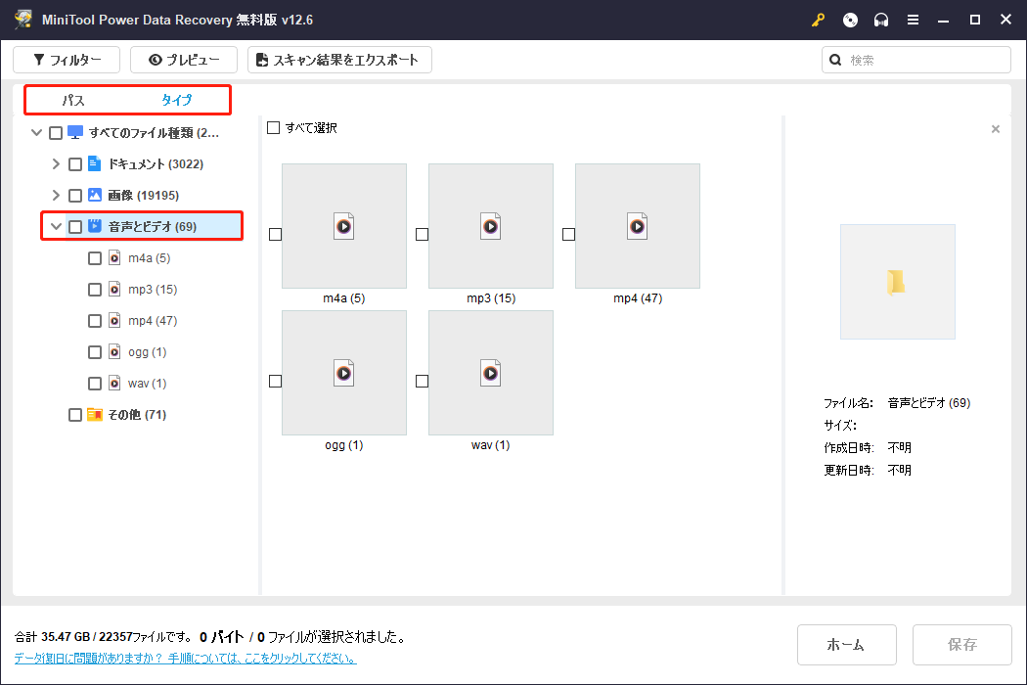This screenshot has height=685, width=1027.
Task: Open the mp4 (47) thumbnail
Action: click(x=638, y=226)
